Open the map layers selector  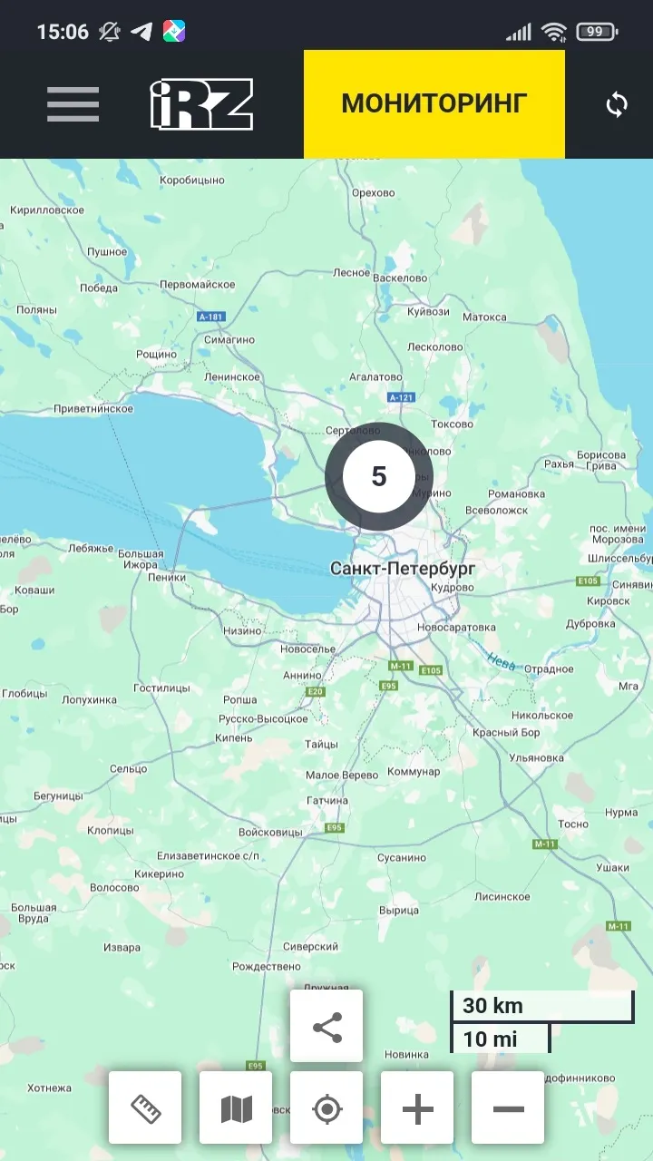(x=236, y=1107)
